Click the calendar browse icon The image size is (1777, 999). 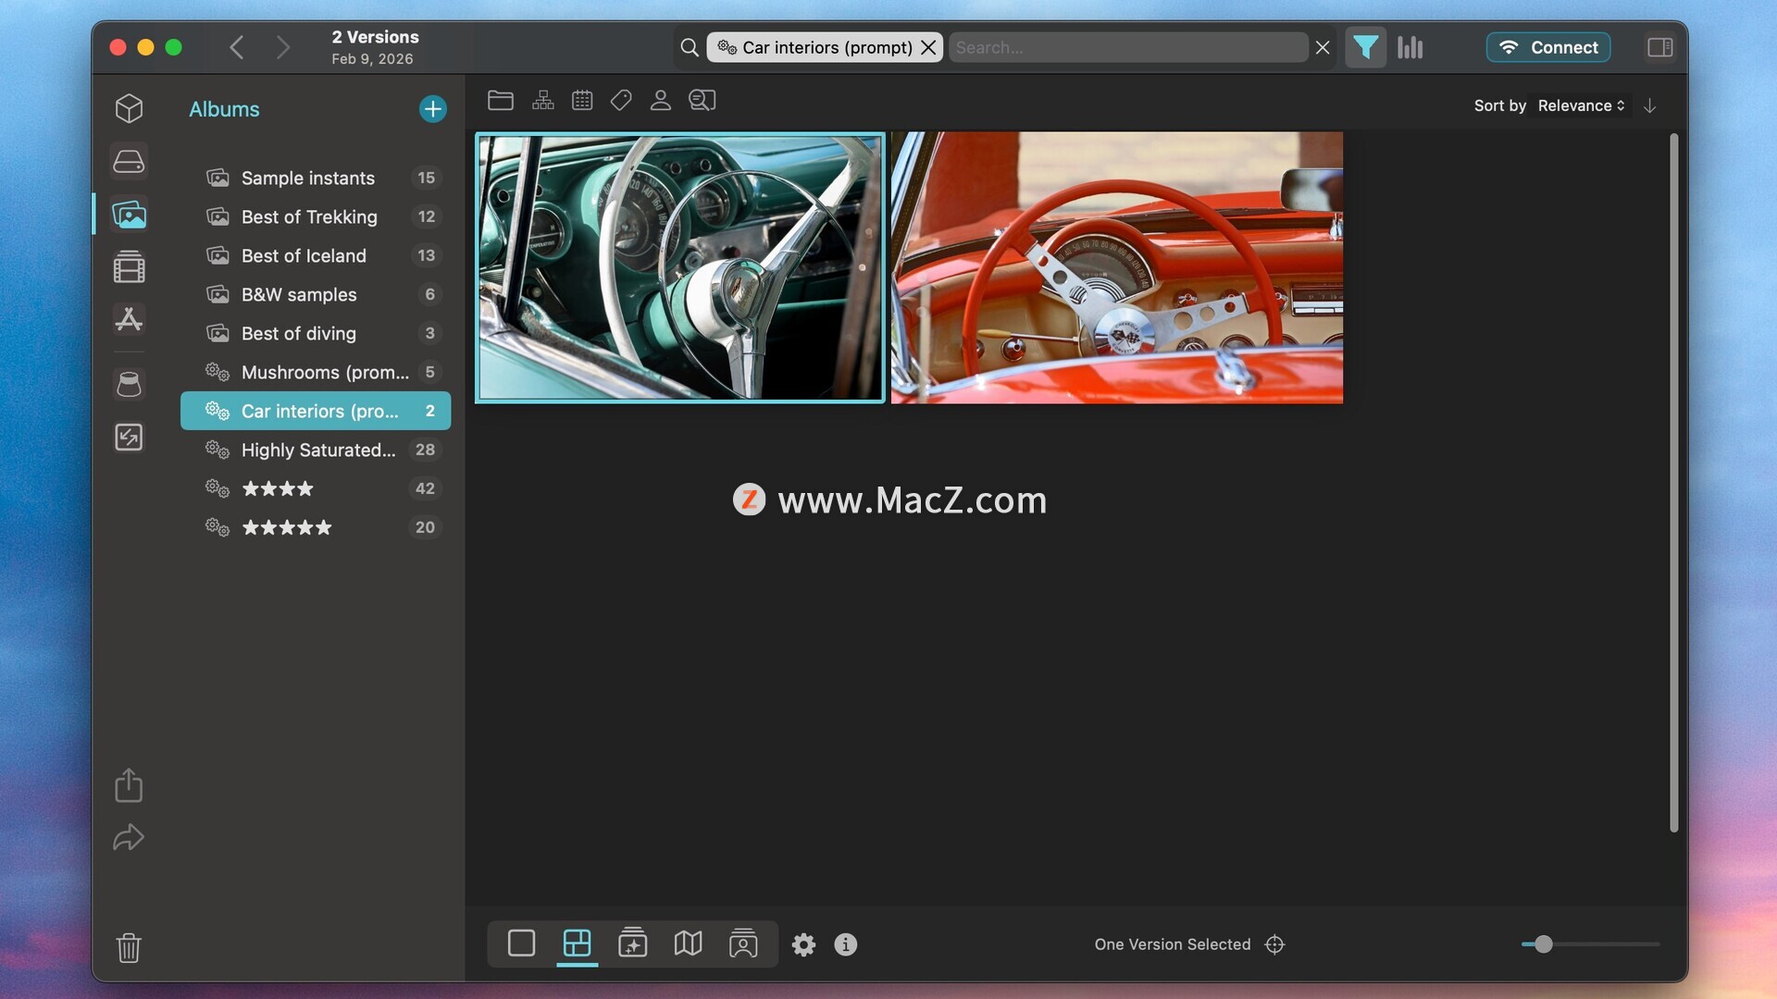pos(582,100)
